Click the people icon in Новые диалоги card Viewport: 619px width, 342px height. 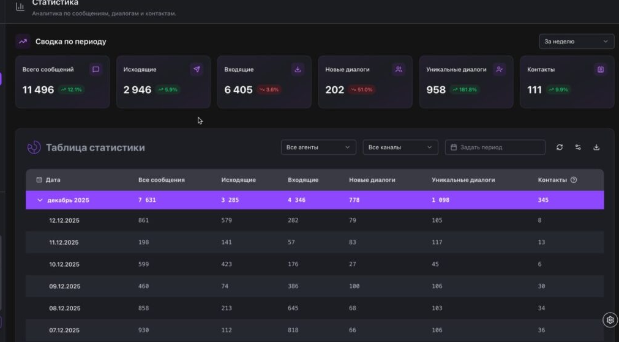399,70
